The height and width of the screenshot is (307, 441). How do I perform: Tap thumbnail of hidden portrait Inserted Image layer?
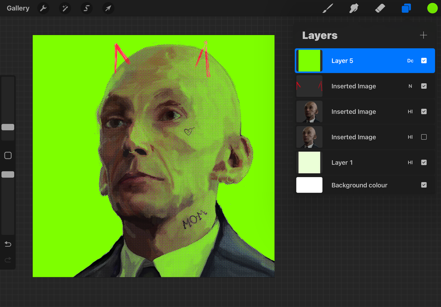(309, 137)
